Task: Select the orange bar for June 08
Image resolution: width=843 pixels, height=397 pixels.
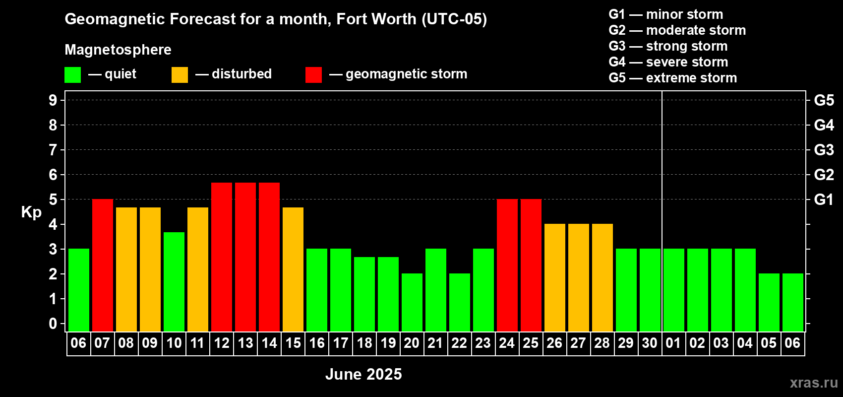Action: [x=126, y=269]
